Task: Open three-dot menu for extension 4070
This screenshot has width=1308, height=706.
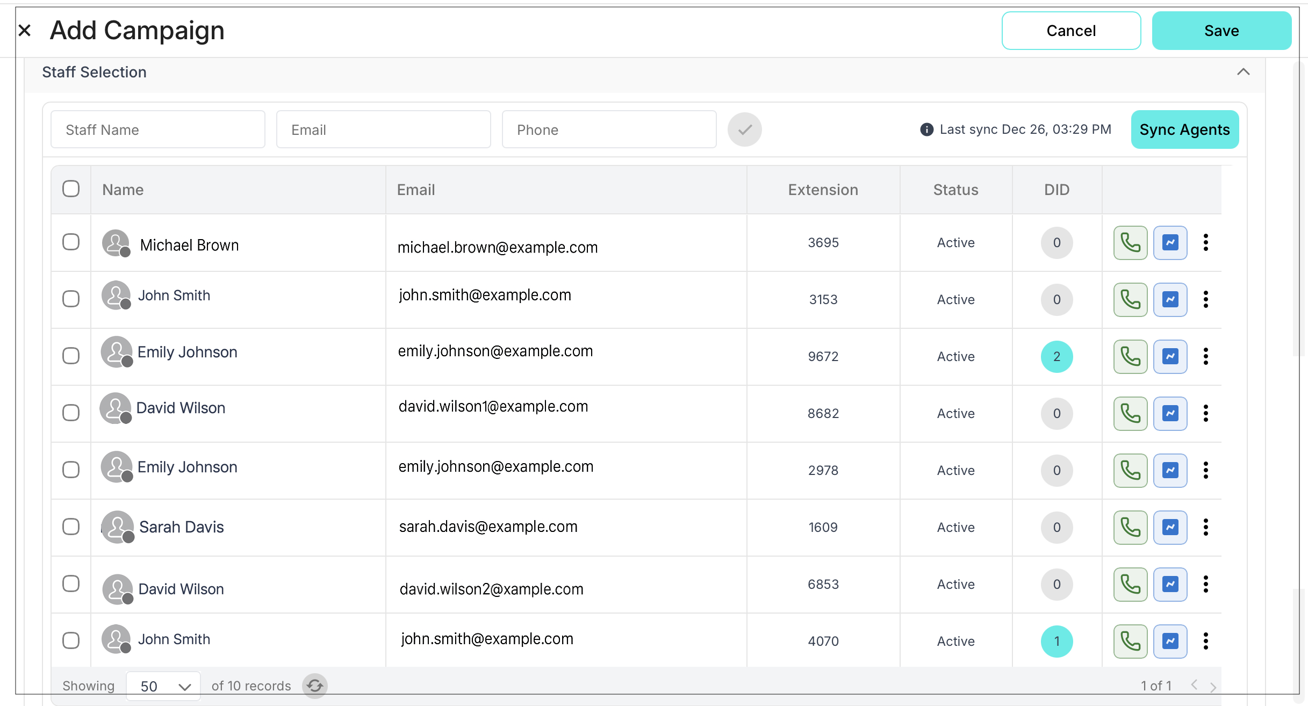Action: [x=1206, y=642]
